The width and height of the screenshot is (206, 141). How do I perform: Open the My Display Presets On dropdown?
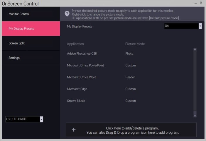point(183,26)
